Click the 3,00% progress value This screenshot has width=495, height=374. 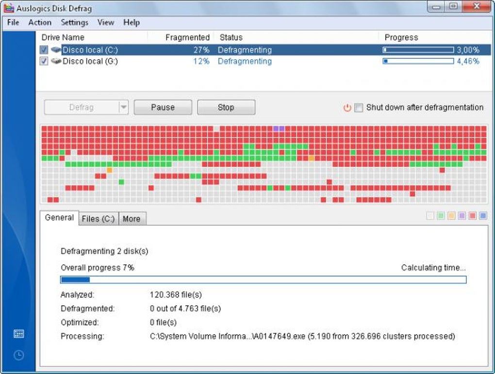pyautogui.click(x=468, y=50)
